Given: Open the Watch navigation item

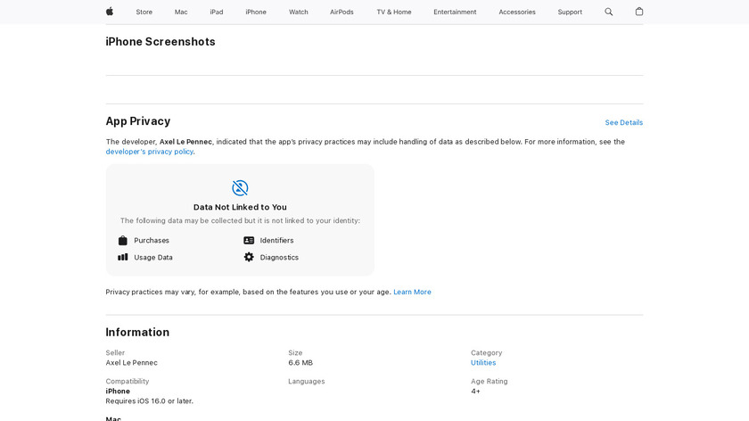Looking at the screenshot, I should coord(299,12).
